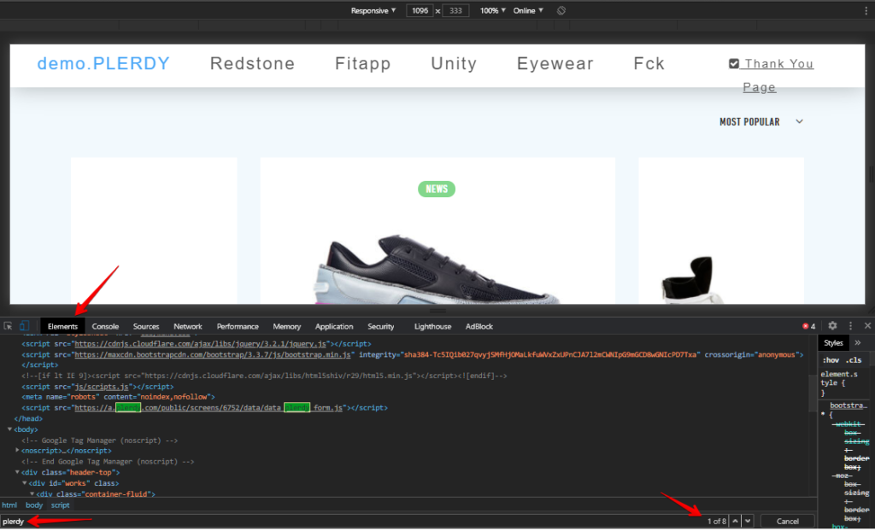Click the inspect element picker icon

[8, 326]
